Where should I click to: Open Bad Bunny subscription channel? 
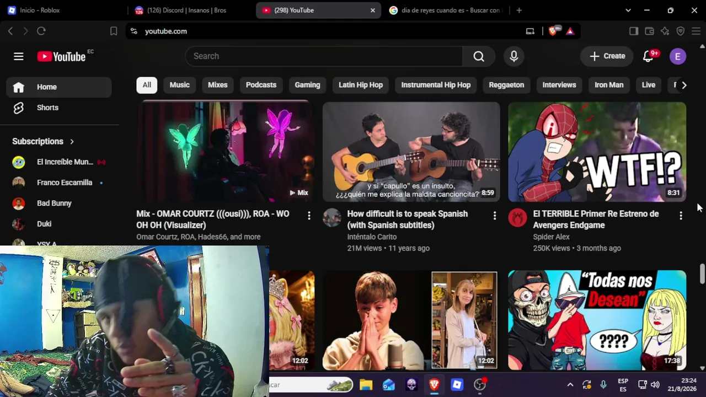coord(59,203)
